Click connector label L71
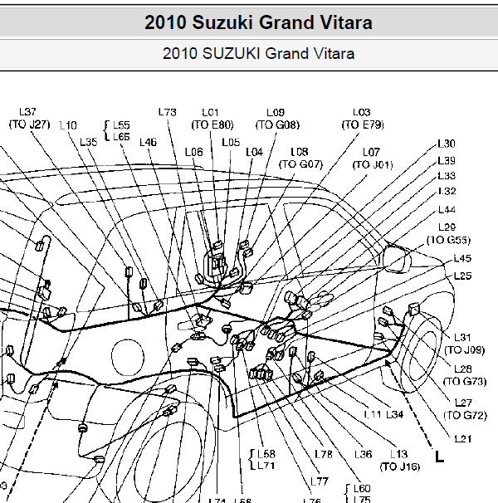The width and height of the screenshot is (498, 503). tap(266, 466)
